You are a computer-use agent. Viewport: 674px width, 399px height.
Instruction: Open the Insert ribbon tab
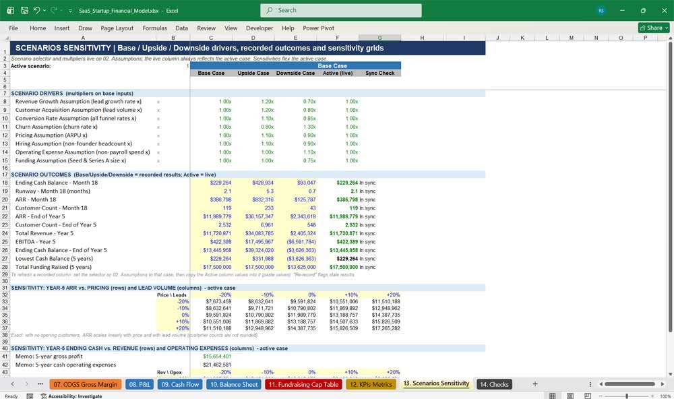point(62,28)
